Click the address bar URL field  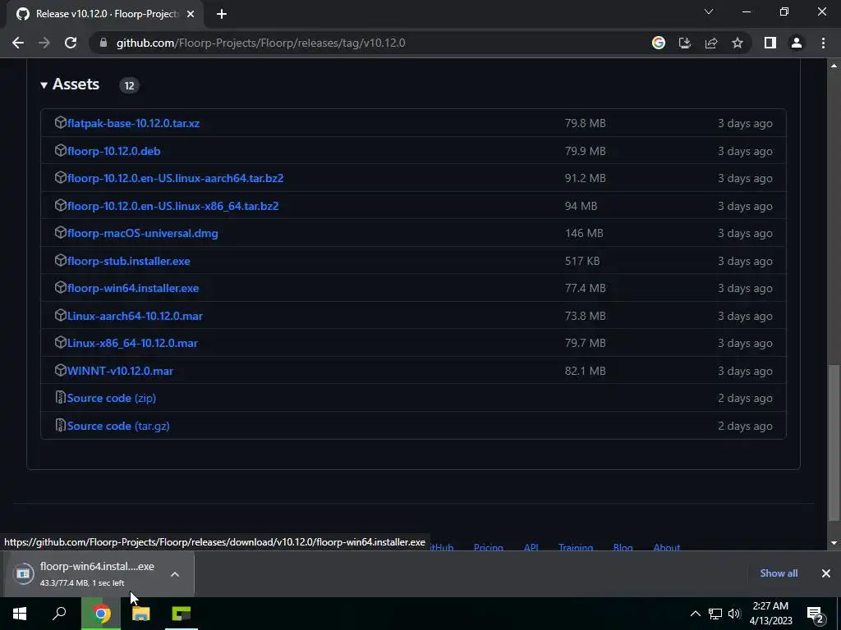[x=370, y=43]
